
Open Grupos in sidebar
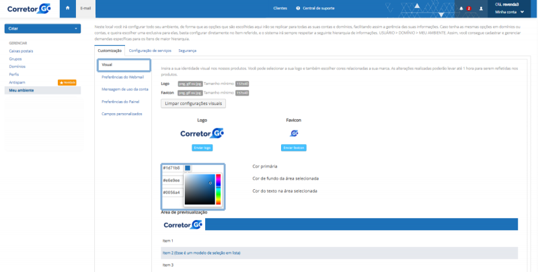tap(15, 59)
